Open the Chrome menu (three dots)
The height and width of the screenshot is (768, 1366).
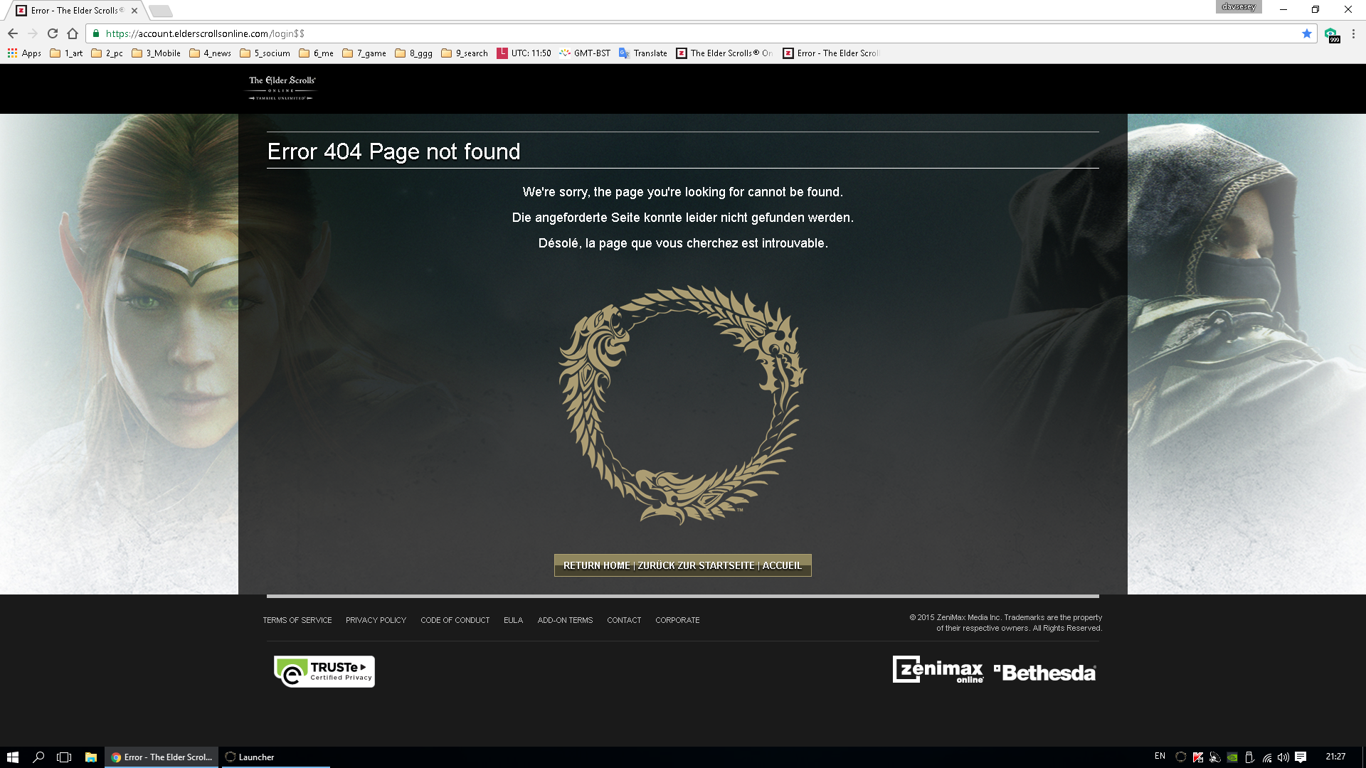tap(1353, 33)
